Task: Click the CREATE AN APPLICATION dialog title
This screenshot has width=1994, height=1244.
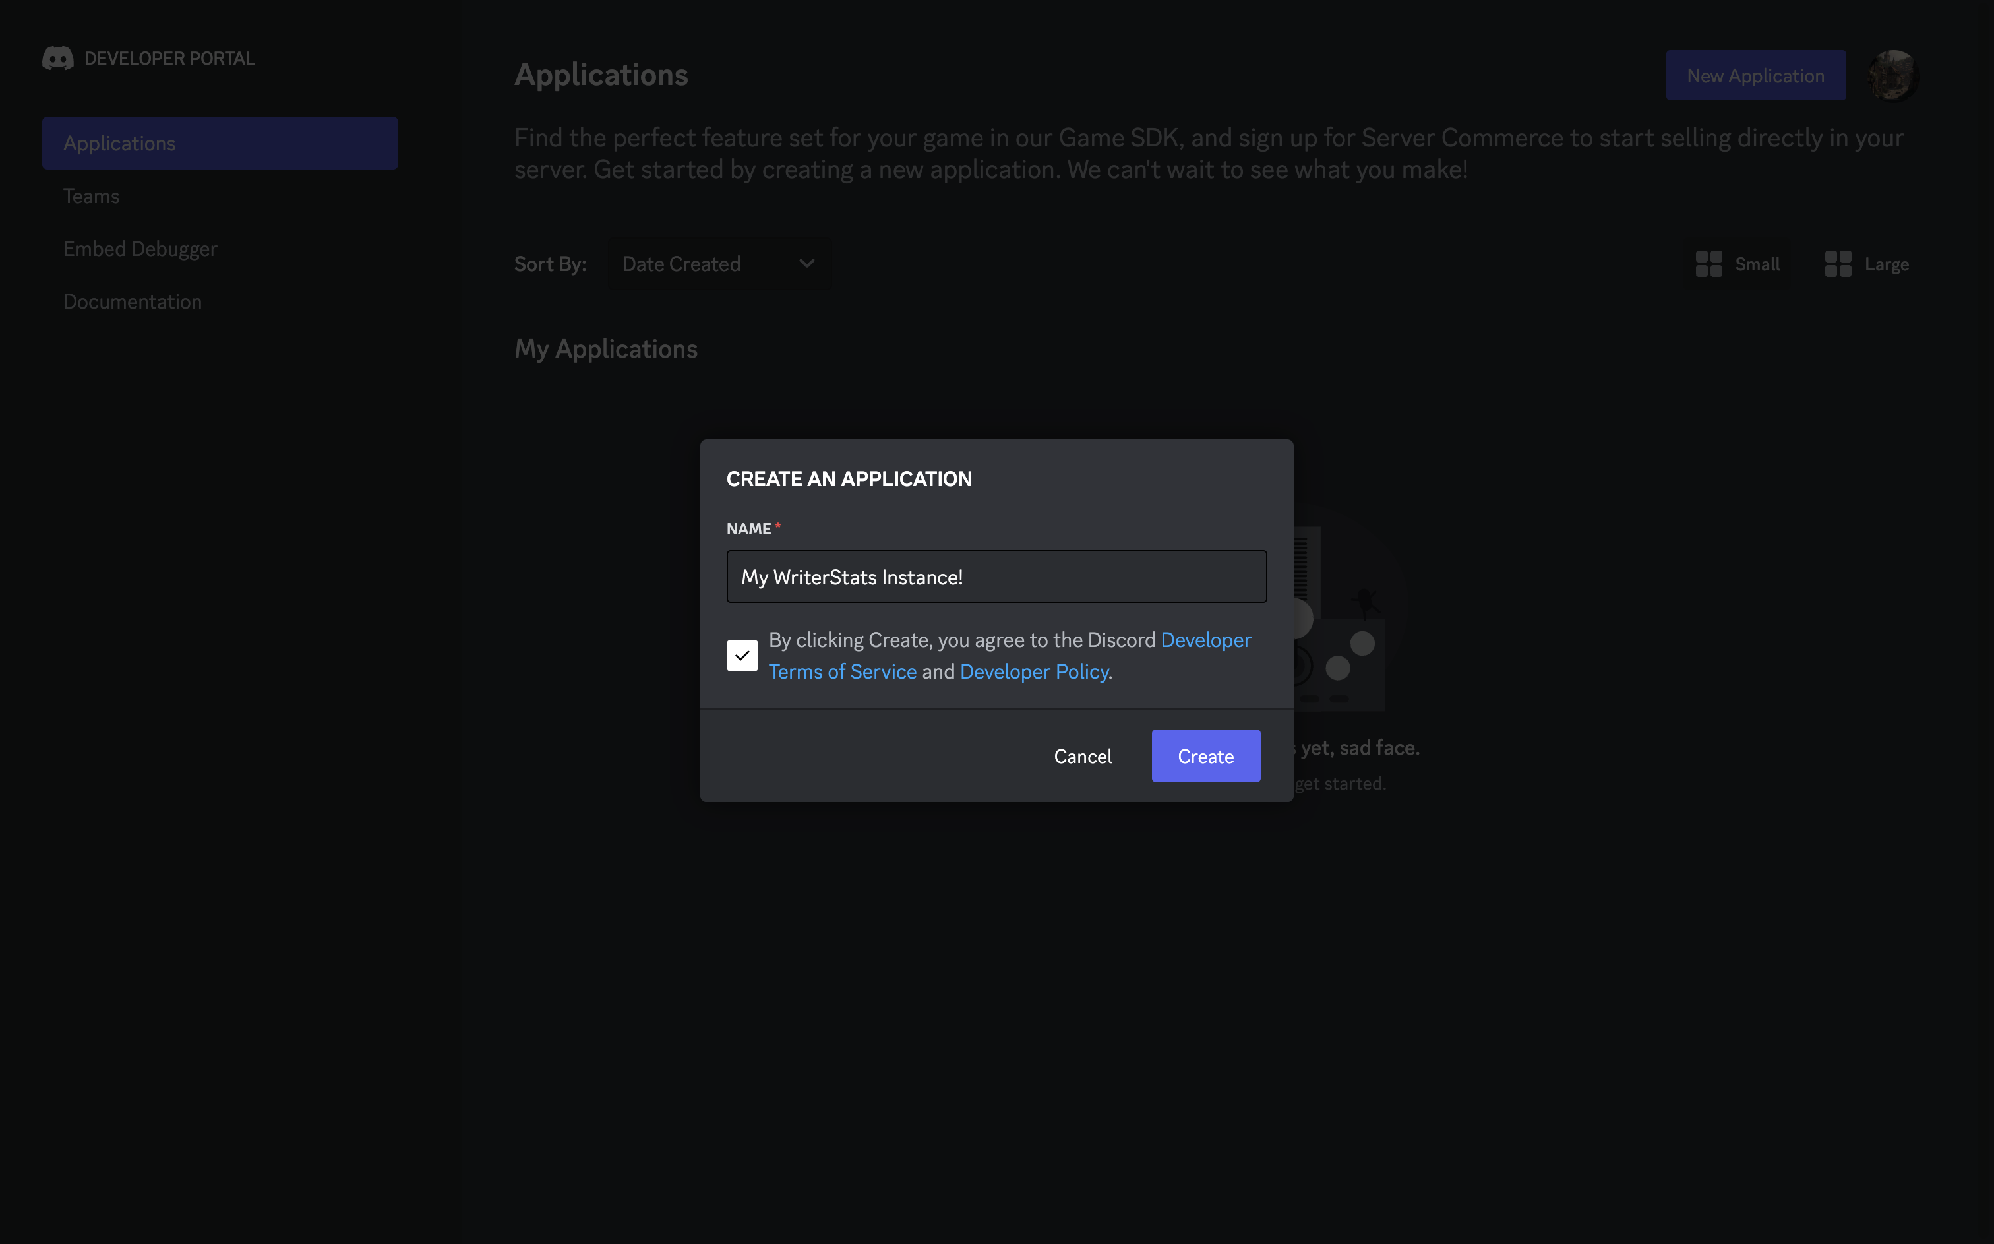Action: 849,479
